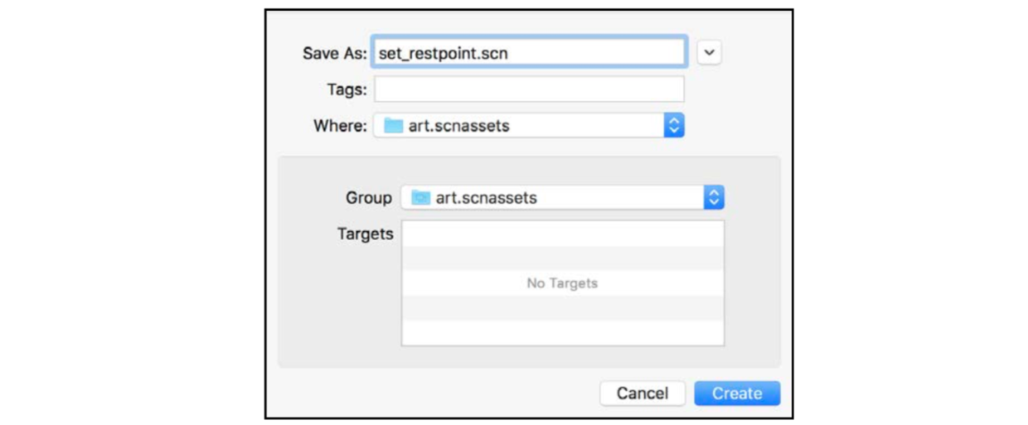Image resolution: width=1028 pixels, height=425 pixels.
Task: Click the Save As: label
Action: [x=335, y=53]
